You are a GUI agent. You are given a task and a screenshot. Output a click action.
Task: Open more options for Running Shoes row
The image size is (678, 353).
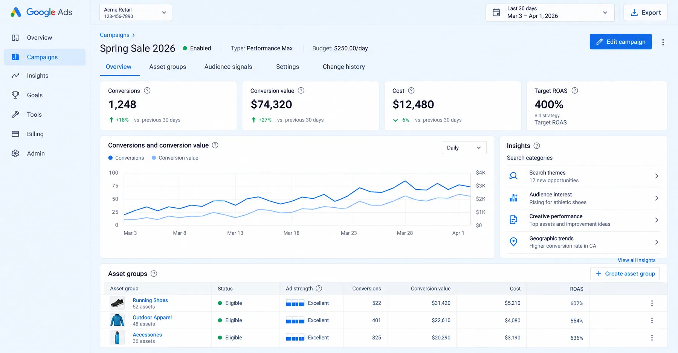[x=652, y=303]
